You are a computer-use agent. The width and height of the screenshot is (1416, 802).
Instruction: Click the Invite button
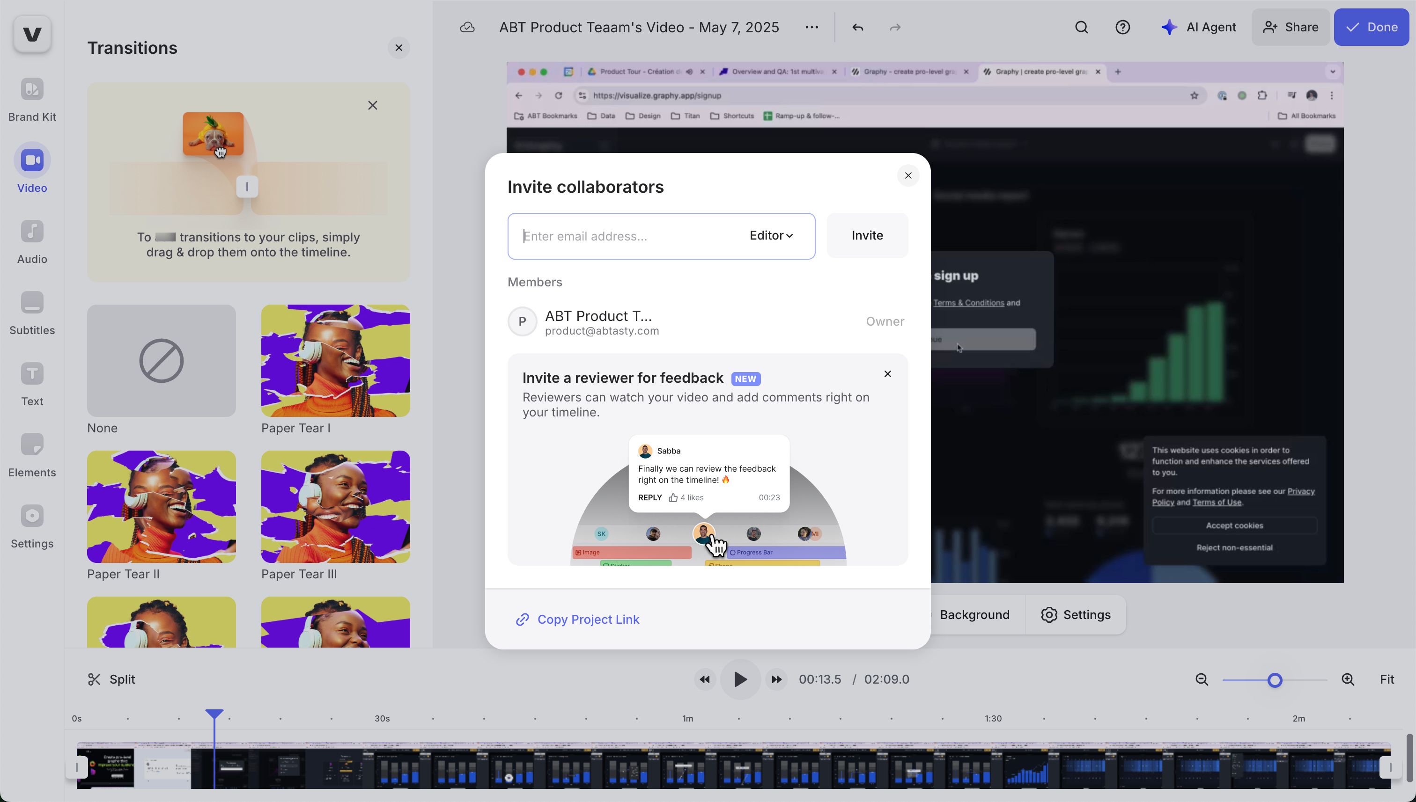point(867,235)
